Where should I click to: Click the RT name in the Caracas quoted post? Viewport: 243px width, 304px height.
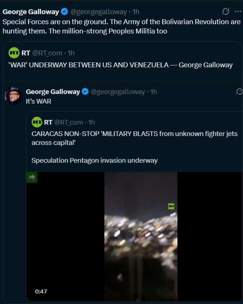(x=48, y=122)
